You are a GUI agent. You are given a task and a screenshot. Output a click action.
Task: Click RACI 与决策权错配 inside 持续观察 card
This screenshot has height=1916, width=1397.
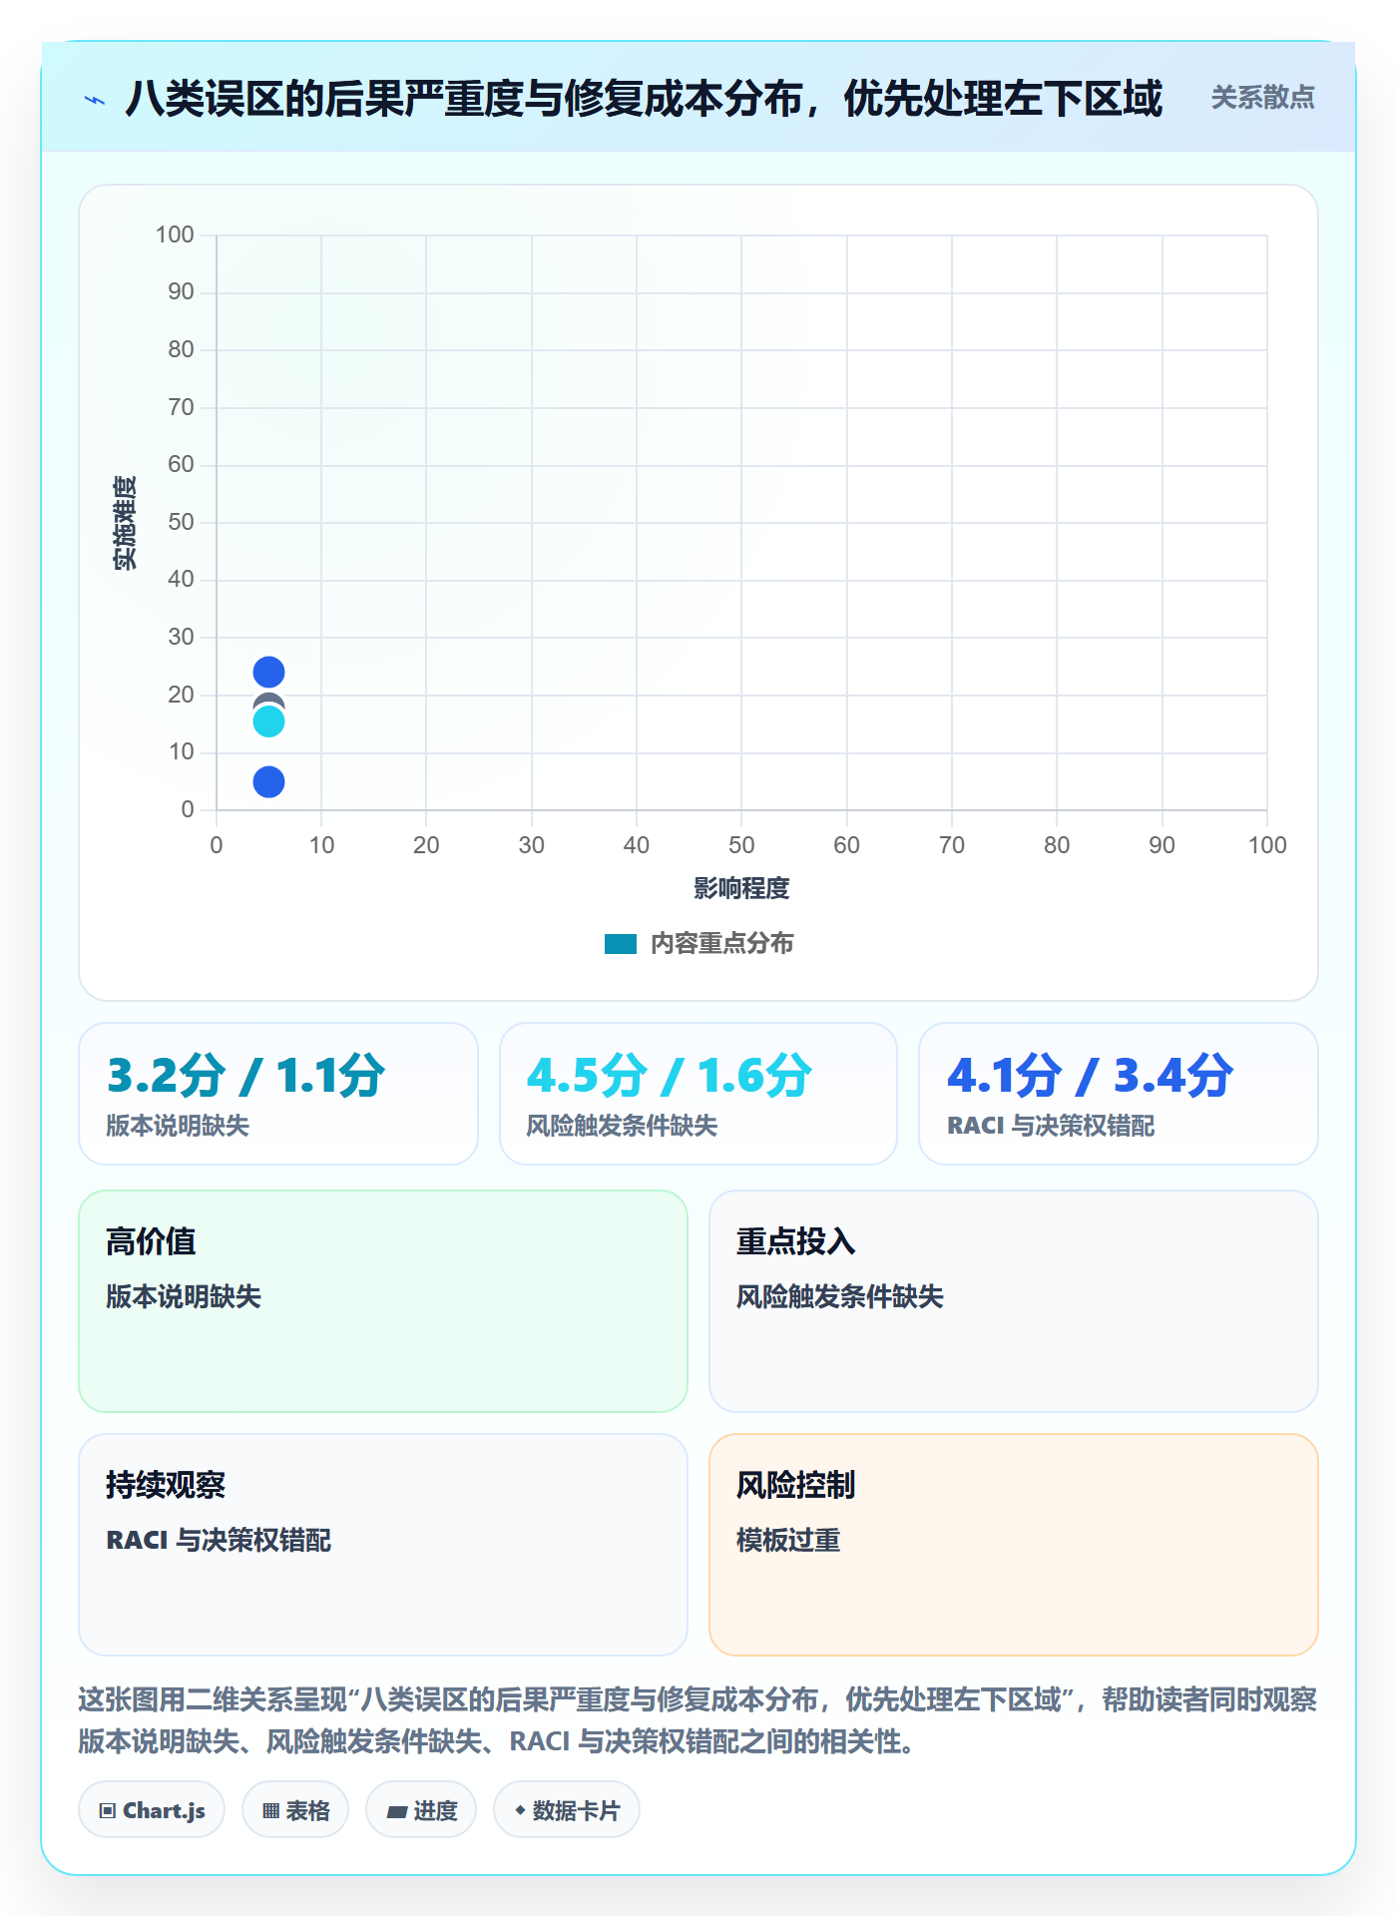(x=219, y=1540)
